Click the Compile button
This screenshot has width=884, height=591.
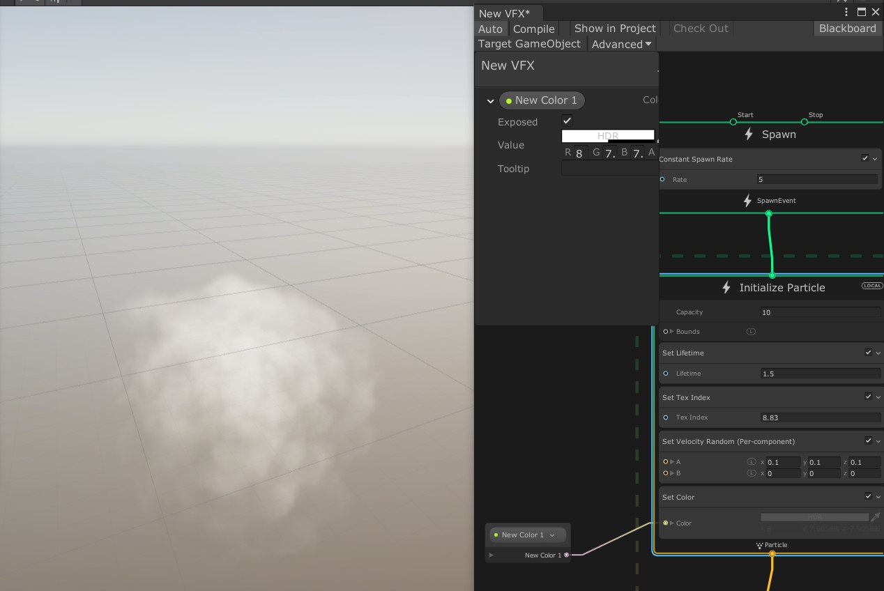pyautogui.click(x=534, y=29)
